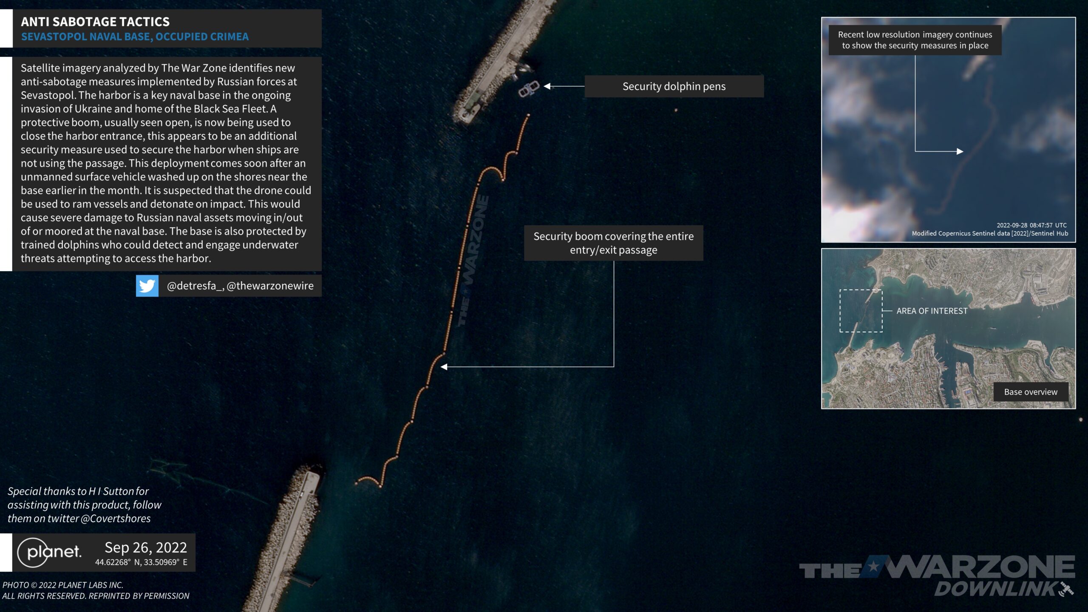The height and width of the screenshot is (612, 1088).
Task: Click arrowhead pointing at the security boom
Action: [x=444, y=367]
